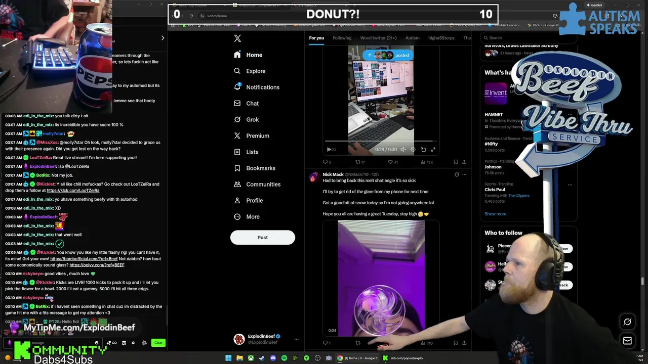Share Nick Mack's post
This screenshot has width=648, height=364.
pyautogui.click(x=464, y=343)
